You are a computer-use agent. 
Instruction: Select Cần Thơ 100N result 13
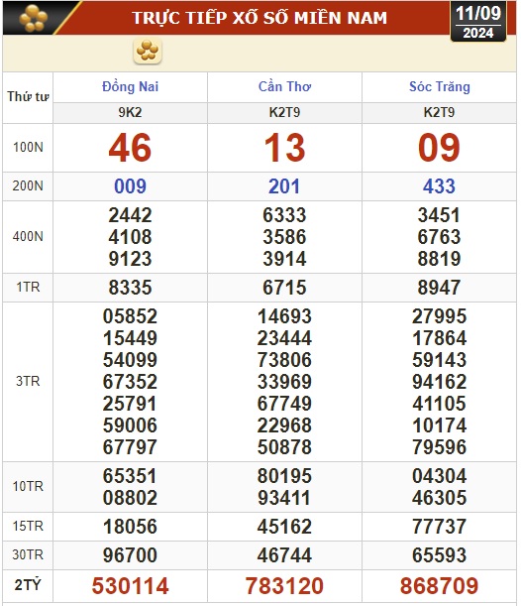click(284, 148)
